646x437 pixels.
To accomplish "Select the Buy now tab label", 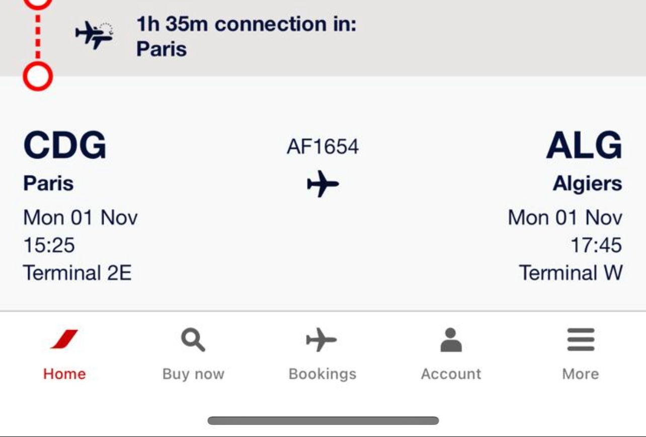I will (193, 375).
